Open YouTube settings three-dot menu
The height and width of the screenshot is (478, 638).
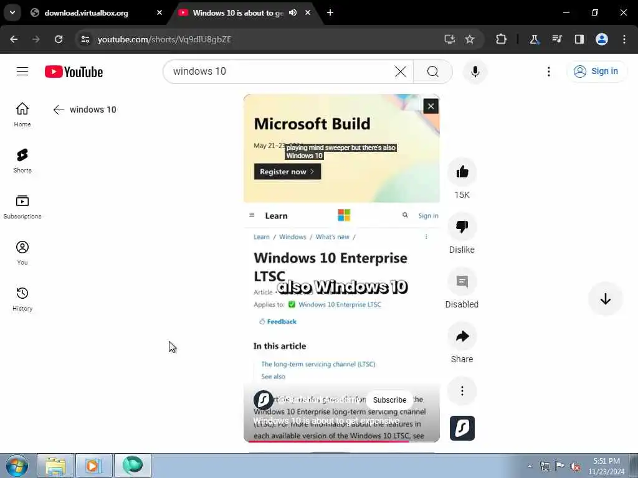click(549, 72)
